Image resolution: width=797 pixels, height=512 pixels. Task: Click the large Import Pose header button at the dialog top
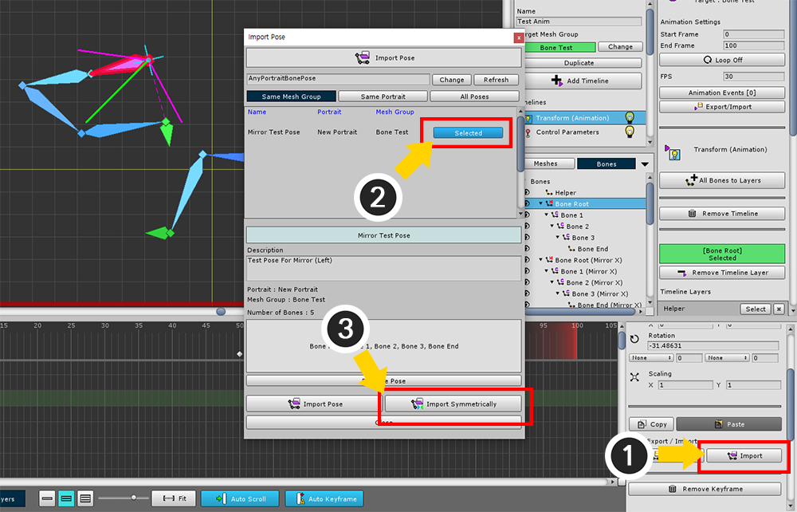[384, 57]
